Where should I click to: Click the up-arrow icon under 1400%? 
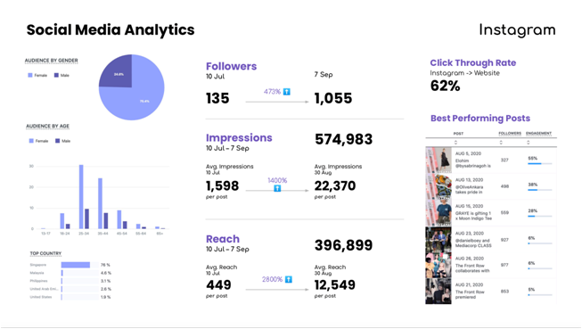coord(277,189)
